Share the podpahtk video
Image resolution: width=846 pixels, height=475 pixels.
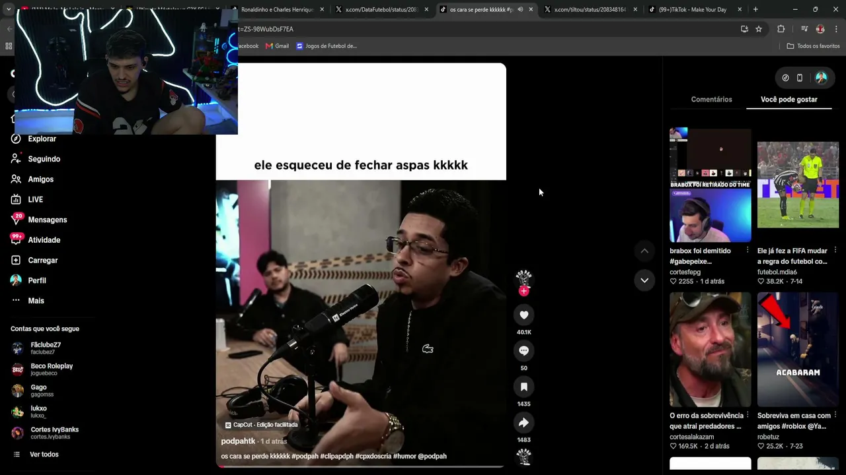(523, 423)
